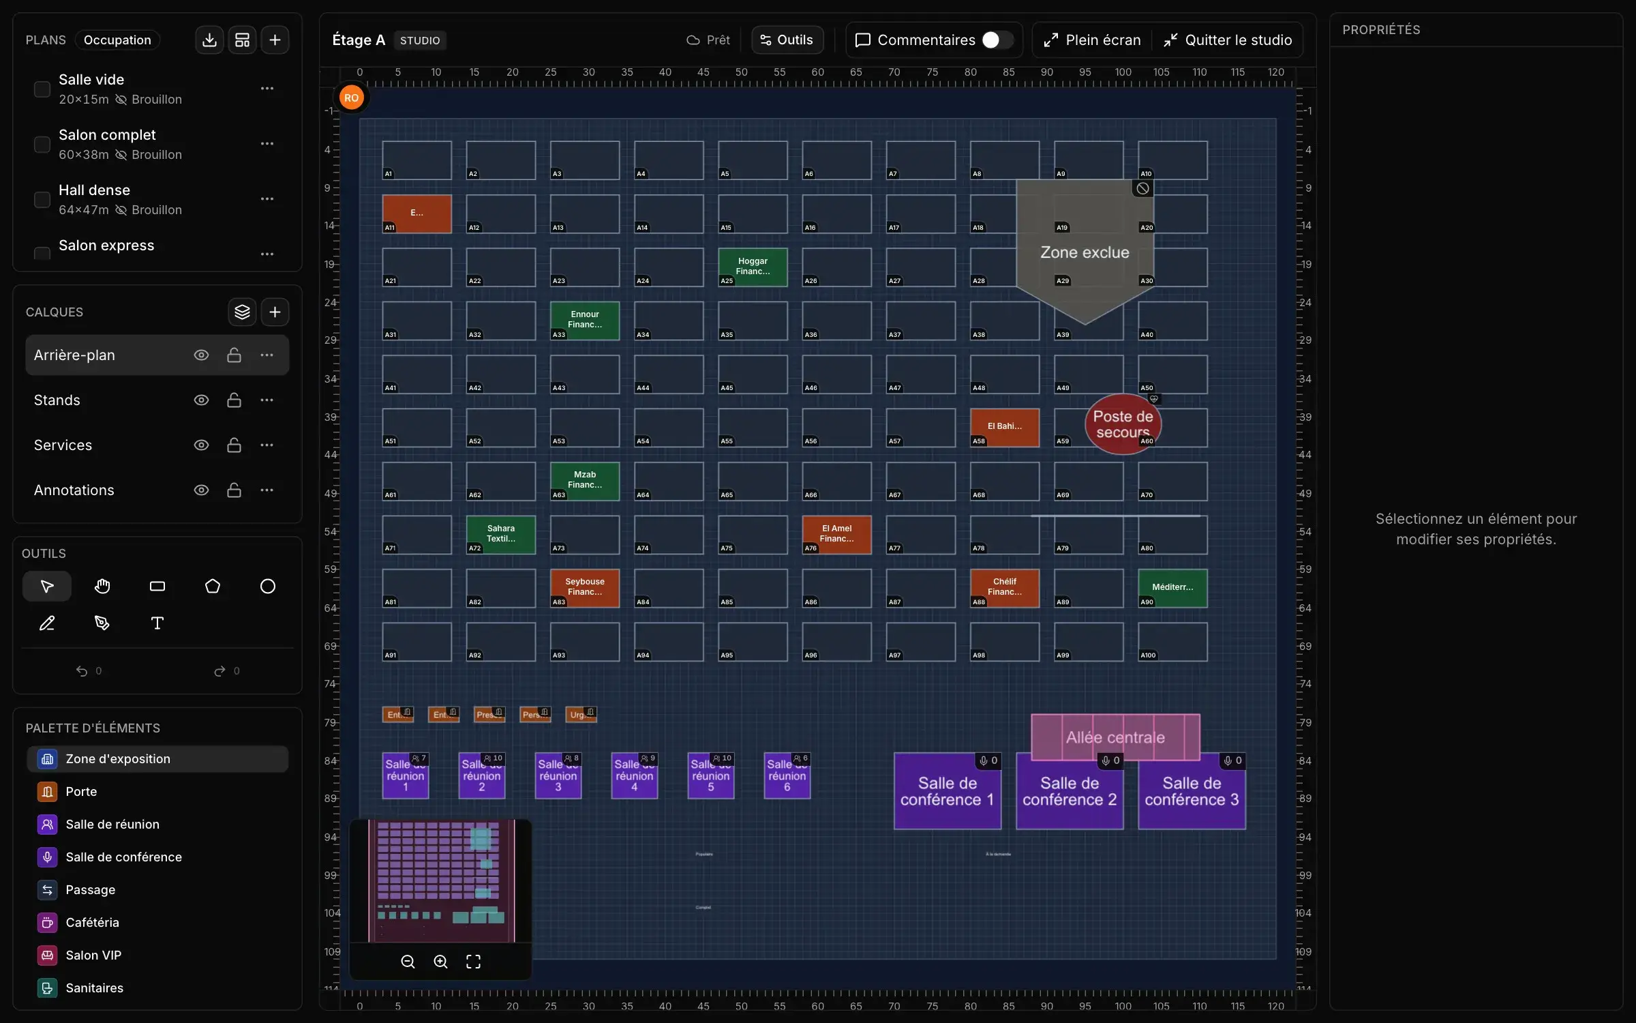Open the layers stack icon
1636x1023 pixels.
coord(242,312)
